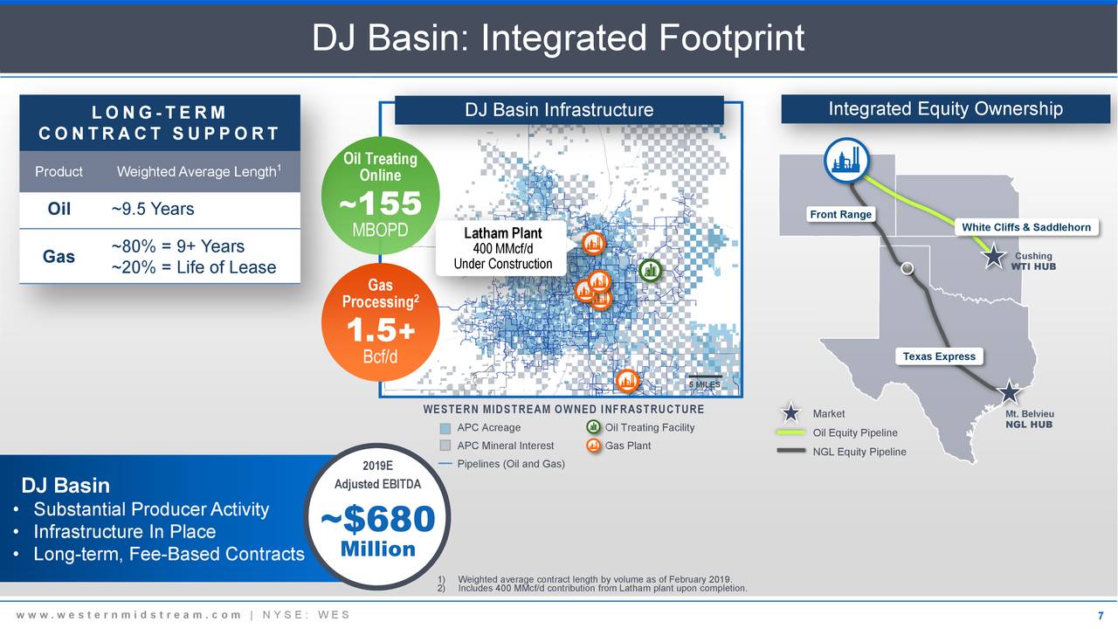Click the Integrated Equity Ownership header
Image resolution: width=1118 pixels, height=629 pixels.
945,109
